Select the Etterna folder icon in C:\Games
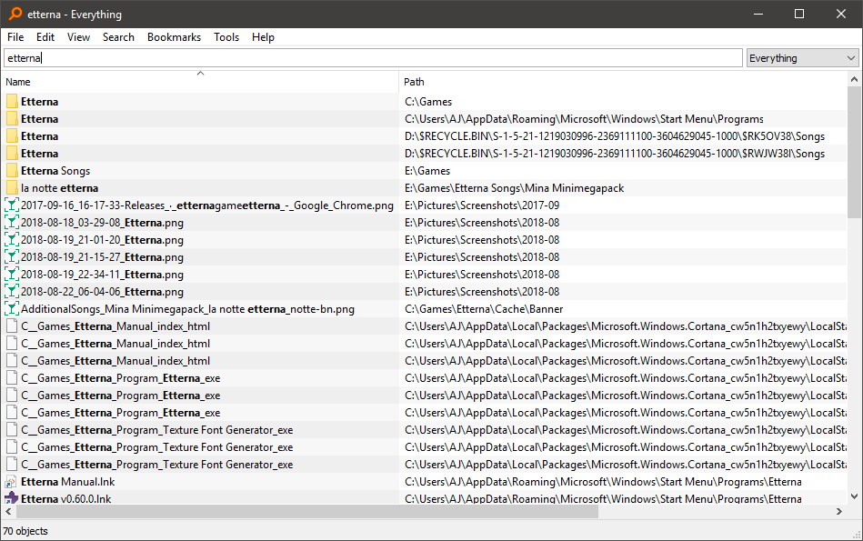Screen dimensions: 863x541 12,101
